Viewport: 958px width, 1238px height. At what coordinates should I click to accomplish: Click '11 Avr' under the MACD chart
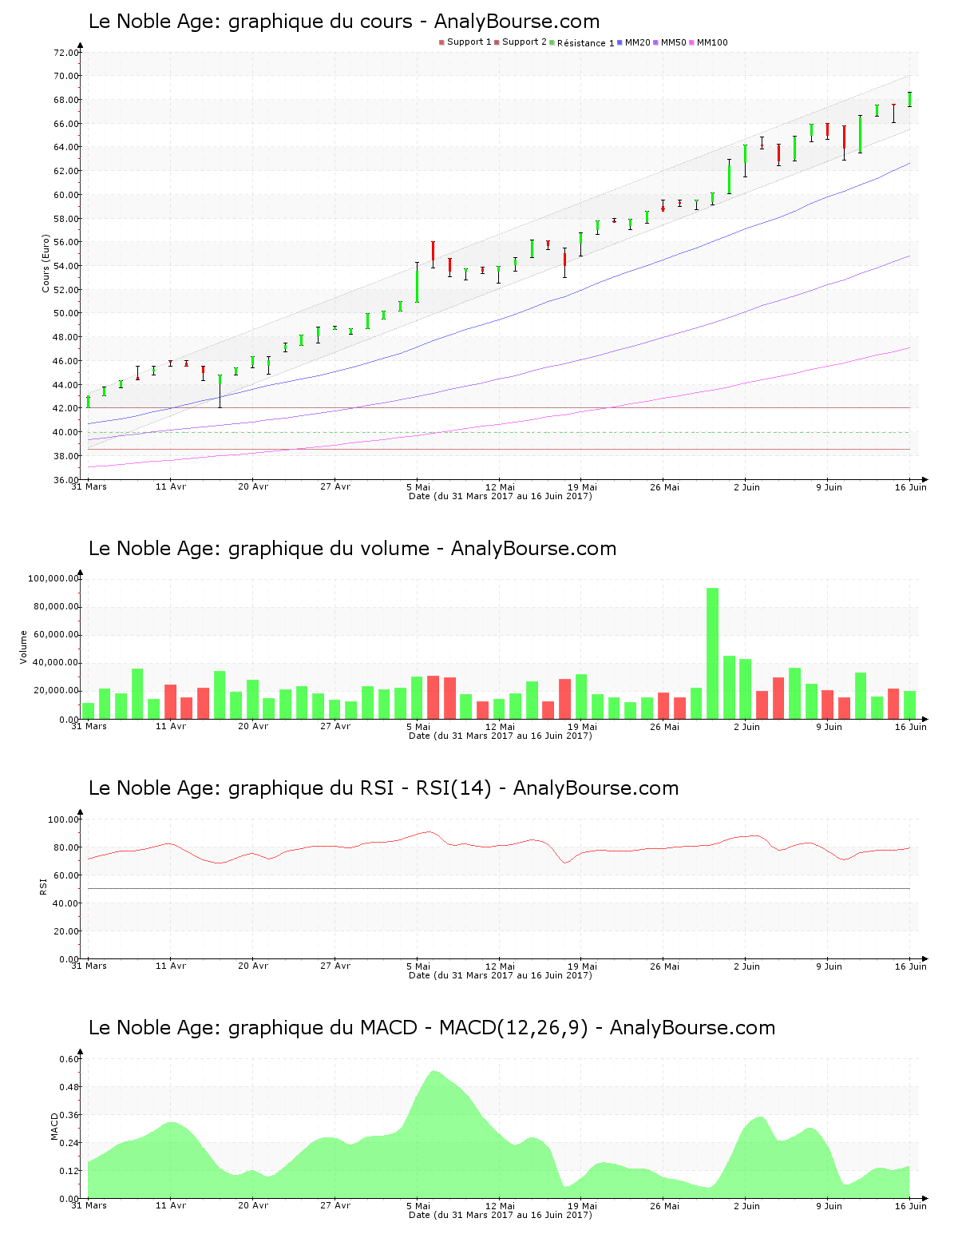tap(171, 1205)
